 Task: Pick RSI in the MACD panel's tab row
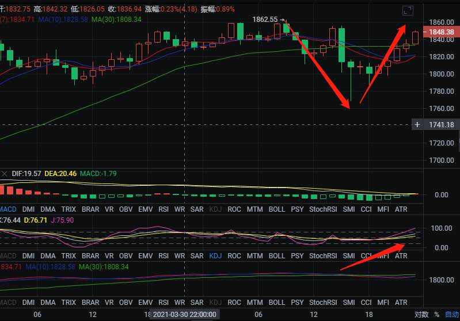(x=164, y=209)
